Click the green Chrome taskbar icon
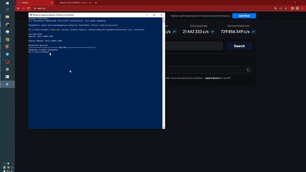This screenshot has width=306, height=172. coord(7,39)
